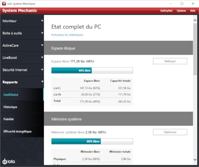Click the iolo logo at the sidebar bottom
199x167 pixels.
[x=9, y=161]
